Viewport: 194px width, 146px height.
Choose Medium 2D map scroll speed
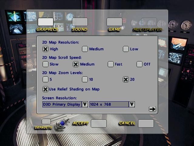tap(76, 64)
